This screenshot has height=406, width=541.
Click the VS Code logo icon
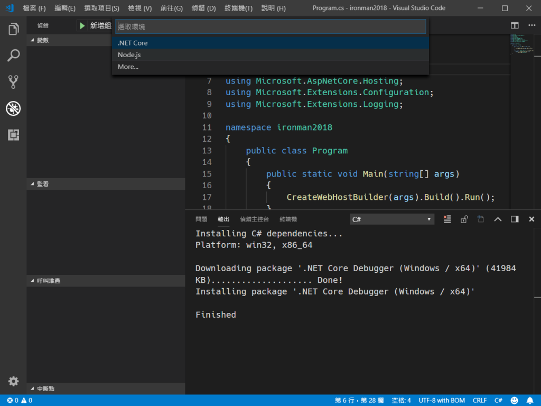(x=10, y=7)
